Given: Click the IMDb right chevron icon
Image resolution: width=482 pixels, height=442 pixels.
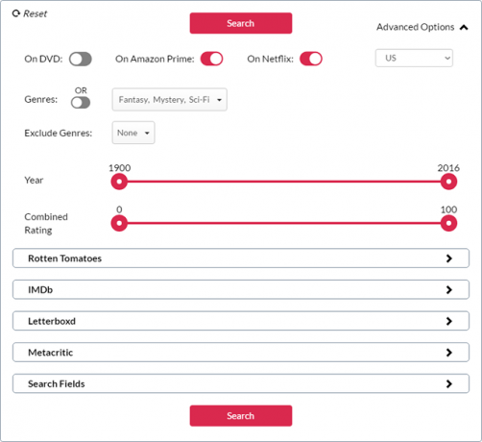Looking at the screenshot, I should [x=449, y=290].
